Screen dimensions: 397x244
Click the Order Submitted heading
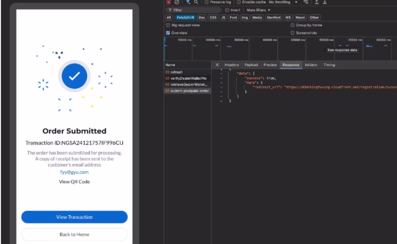coord(74,131)
